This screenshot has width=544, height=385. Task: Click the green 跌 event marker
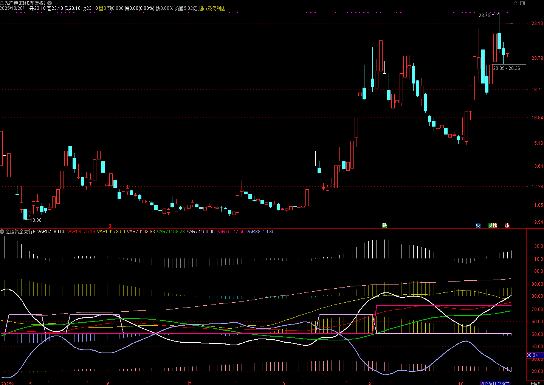384,226
